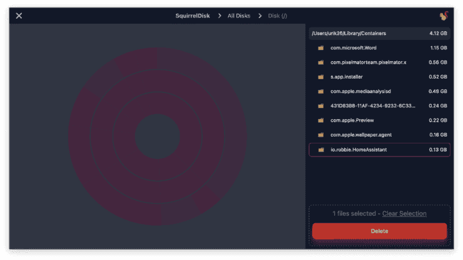Click the center hole of the sunburst chart
This screenshot has width=463, height=260.
(157, 136)
